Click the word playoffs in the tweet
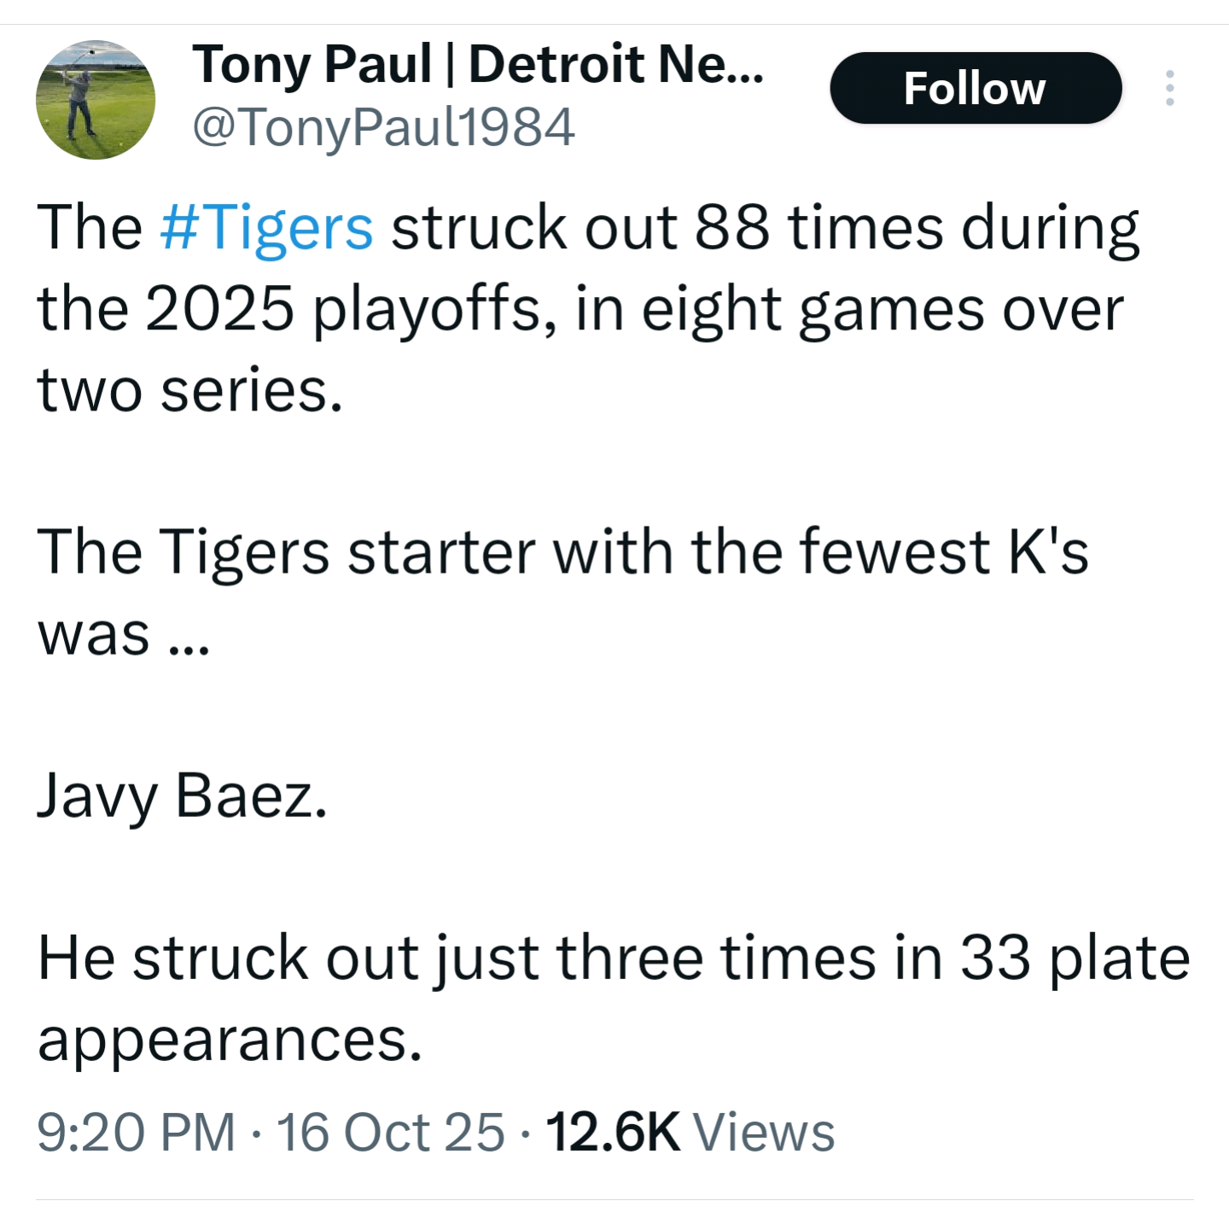Viewport: 1229px width, 1230px height. click(x=427, y=311)
